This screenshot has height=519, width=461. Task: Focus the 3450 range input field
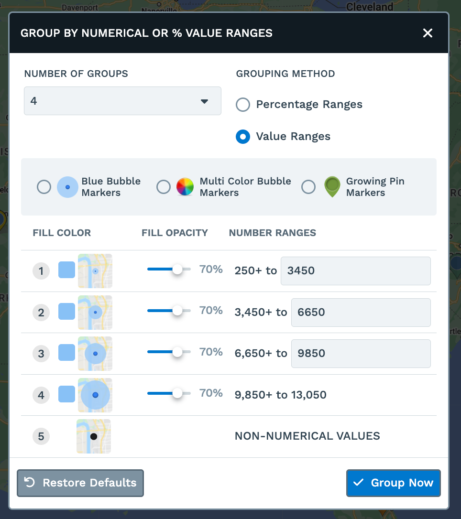point(356,271)
